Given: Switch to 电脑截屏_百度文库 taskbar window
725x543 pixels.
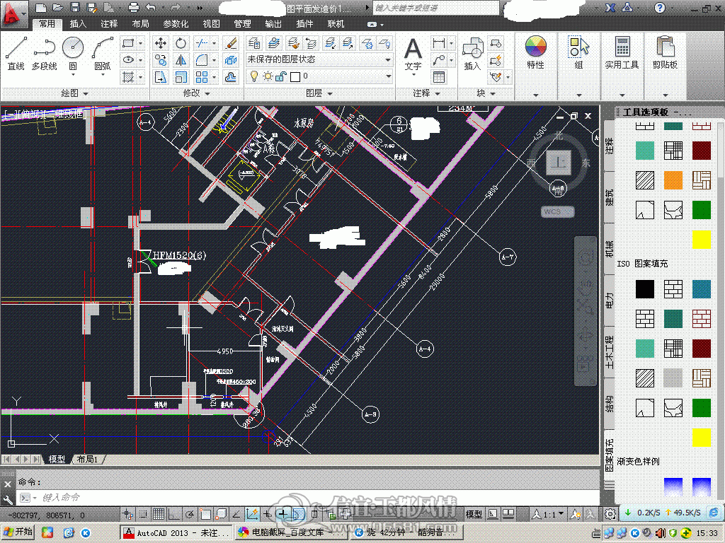Looking at the screenshot, I should pos(290,532).
